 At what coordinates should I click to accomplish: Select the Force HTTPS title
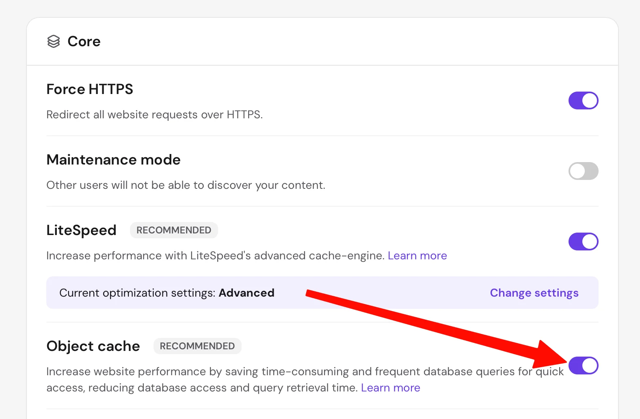pos(90,89)
